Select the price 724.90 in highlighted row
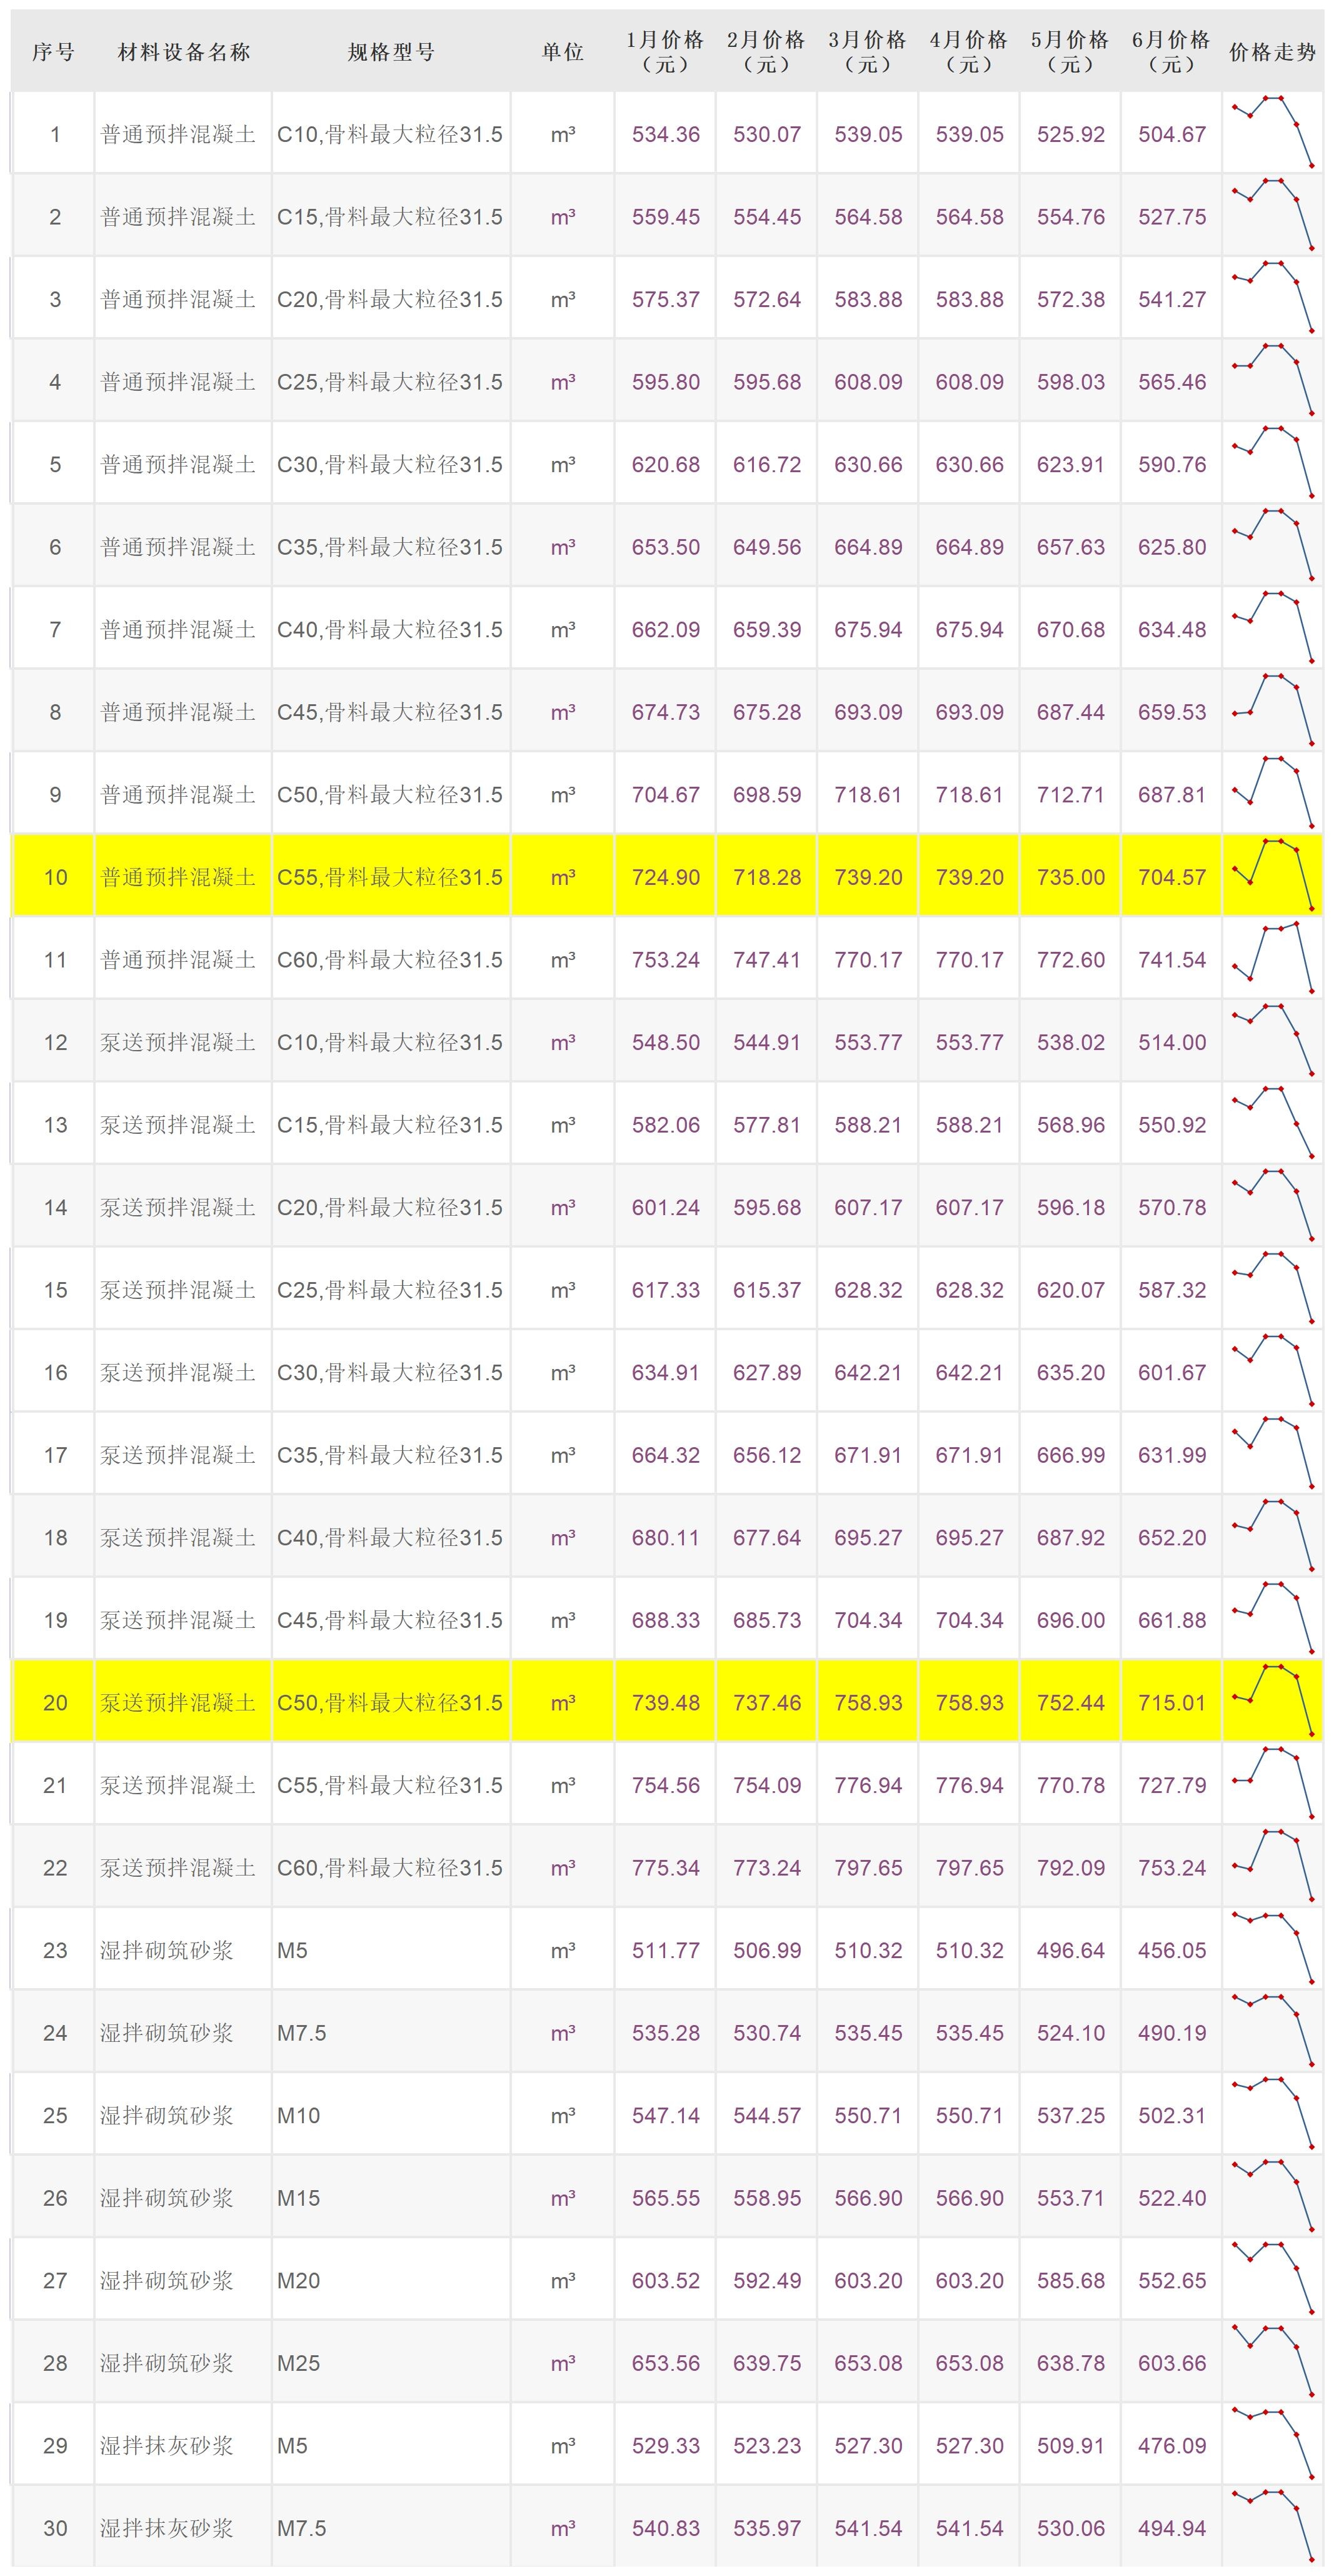The width and height of the screenshot is (1334, 2576). 666,877
